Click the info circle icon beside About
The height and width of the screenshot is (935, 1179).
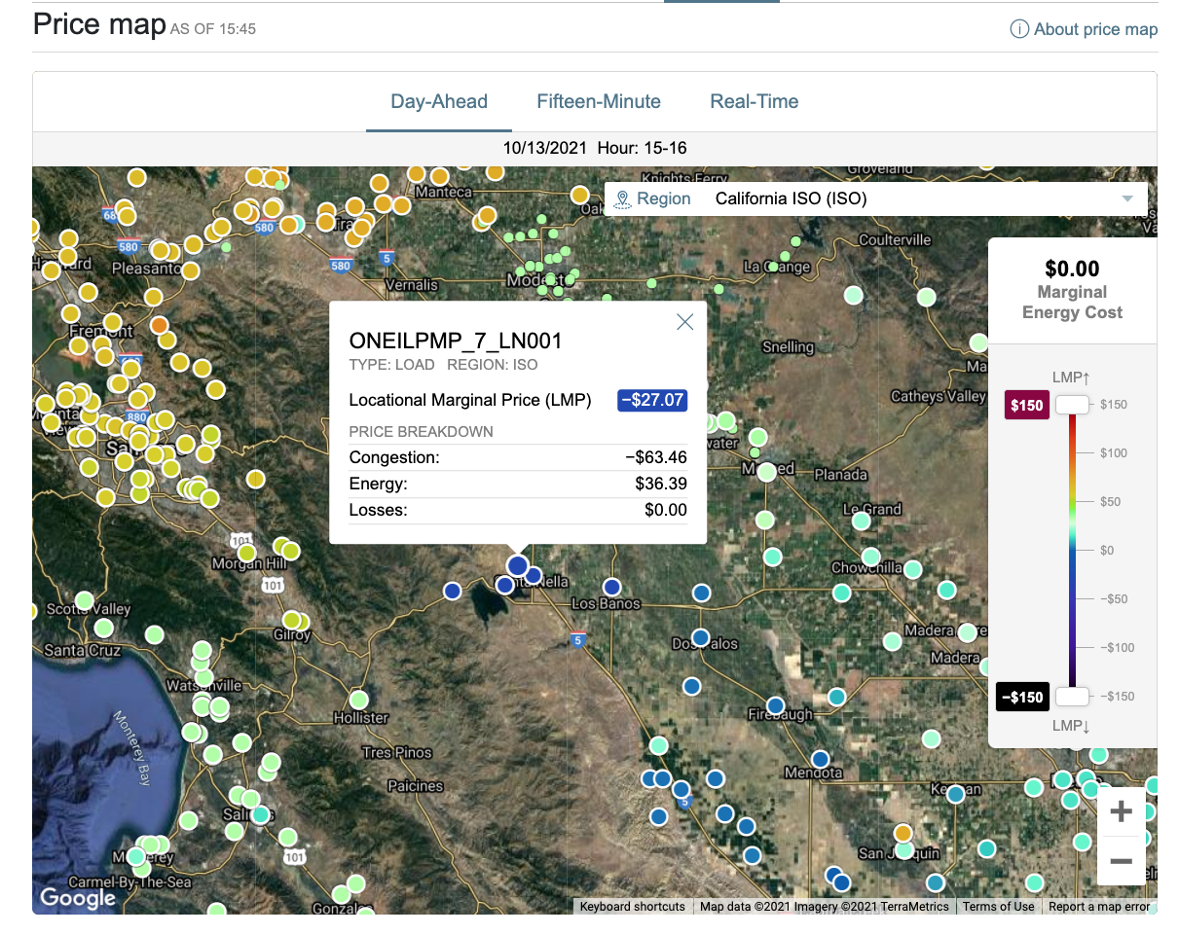click(1019, 29)
